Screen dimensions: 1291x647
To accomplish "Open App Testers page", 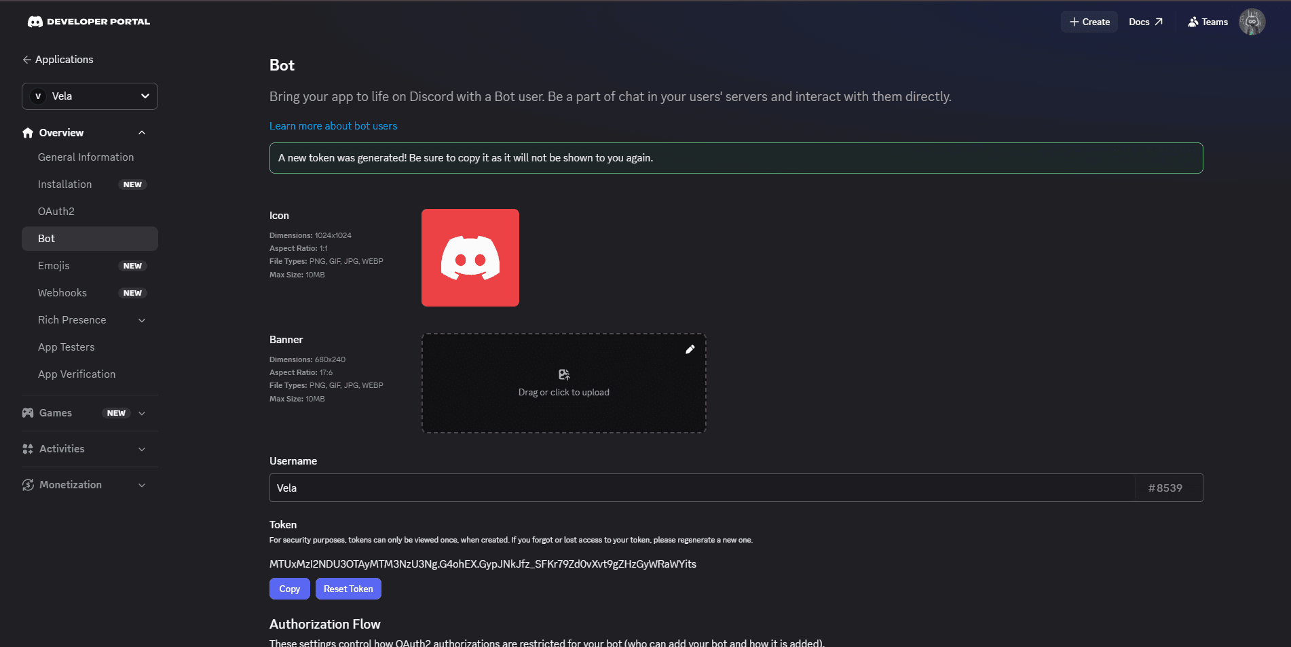I will pos(90,347).
